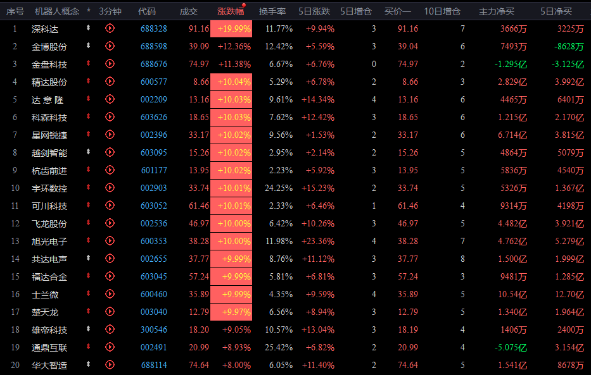The height and width of the screenshot is (375, 591).
Task: Click the +19.99% change cell
Action: coord(231,28)
